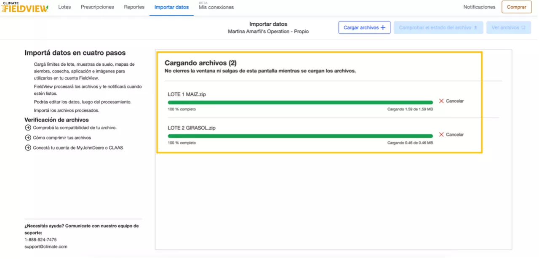Switch to the Reportes tab
This screenshot has height=259, width=539.
coord(134,7)
